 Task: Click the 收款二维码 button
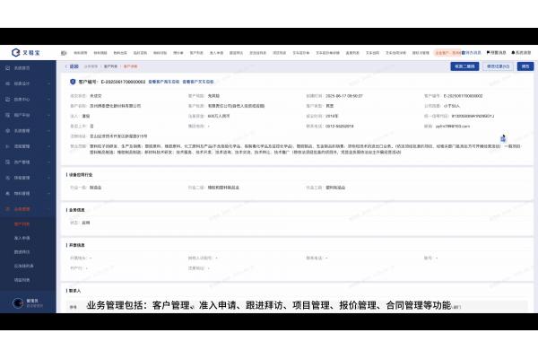463,66
